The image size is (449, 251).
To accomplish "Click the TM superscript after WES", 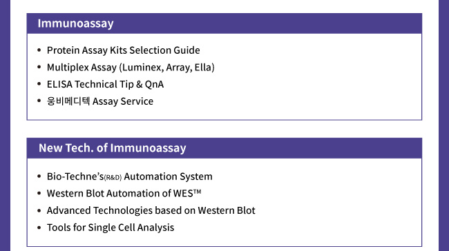I will [x=198, y=191].
